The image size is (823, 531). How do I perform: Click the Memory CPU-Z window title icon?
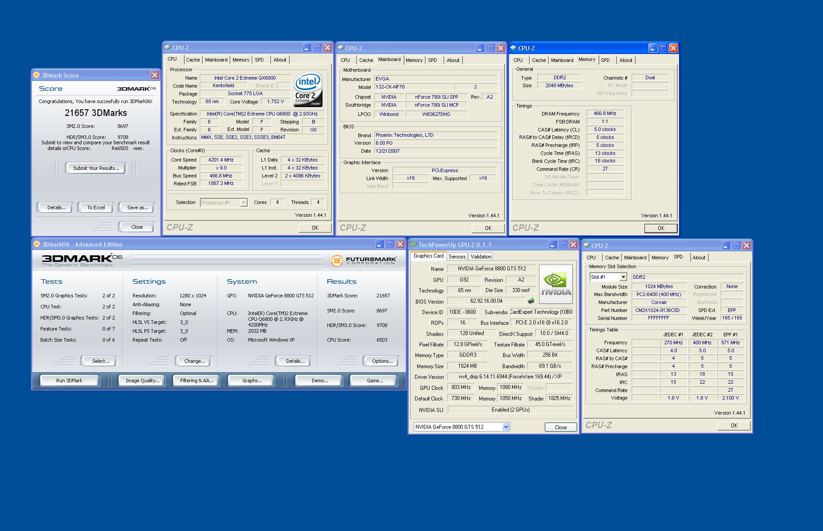[513, 48]
